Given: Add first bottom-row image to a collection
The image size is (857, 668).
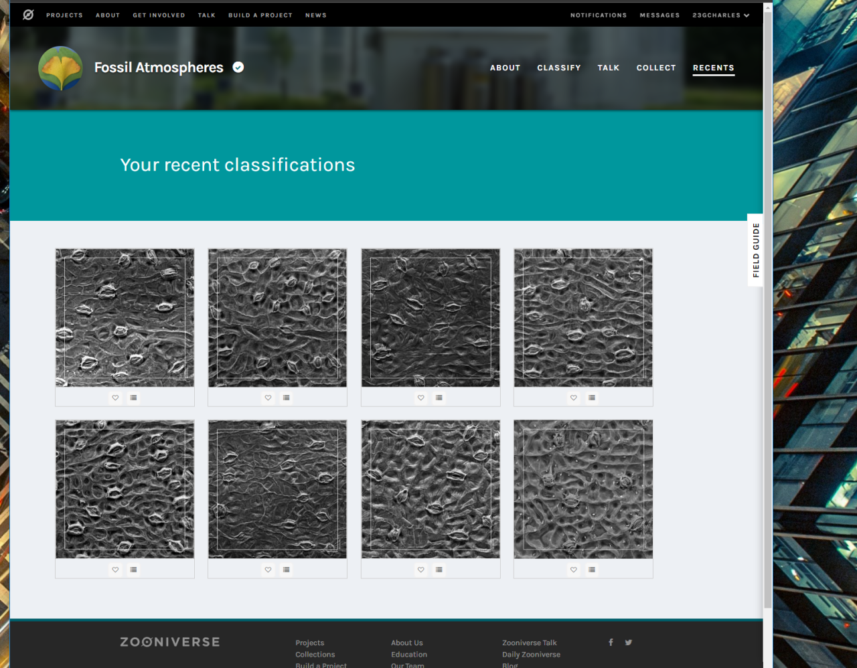Looking at the screenshot, I should point(133,570).
